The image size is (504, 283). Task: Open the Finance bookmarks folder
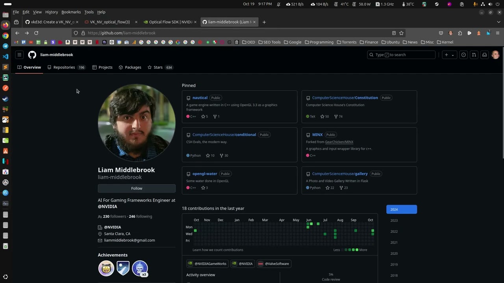pyautogui.click(x=369, y=42)
